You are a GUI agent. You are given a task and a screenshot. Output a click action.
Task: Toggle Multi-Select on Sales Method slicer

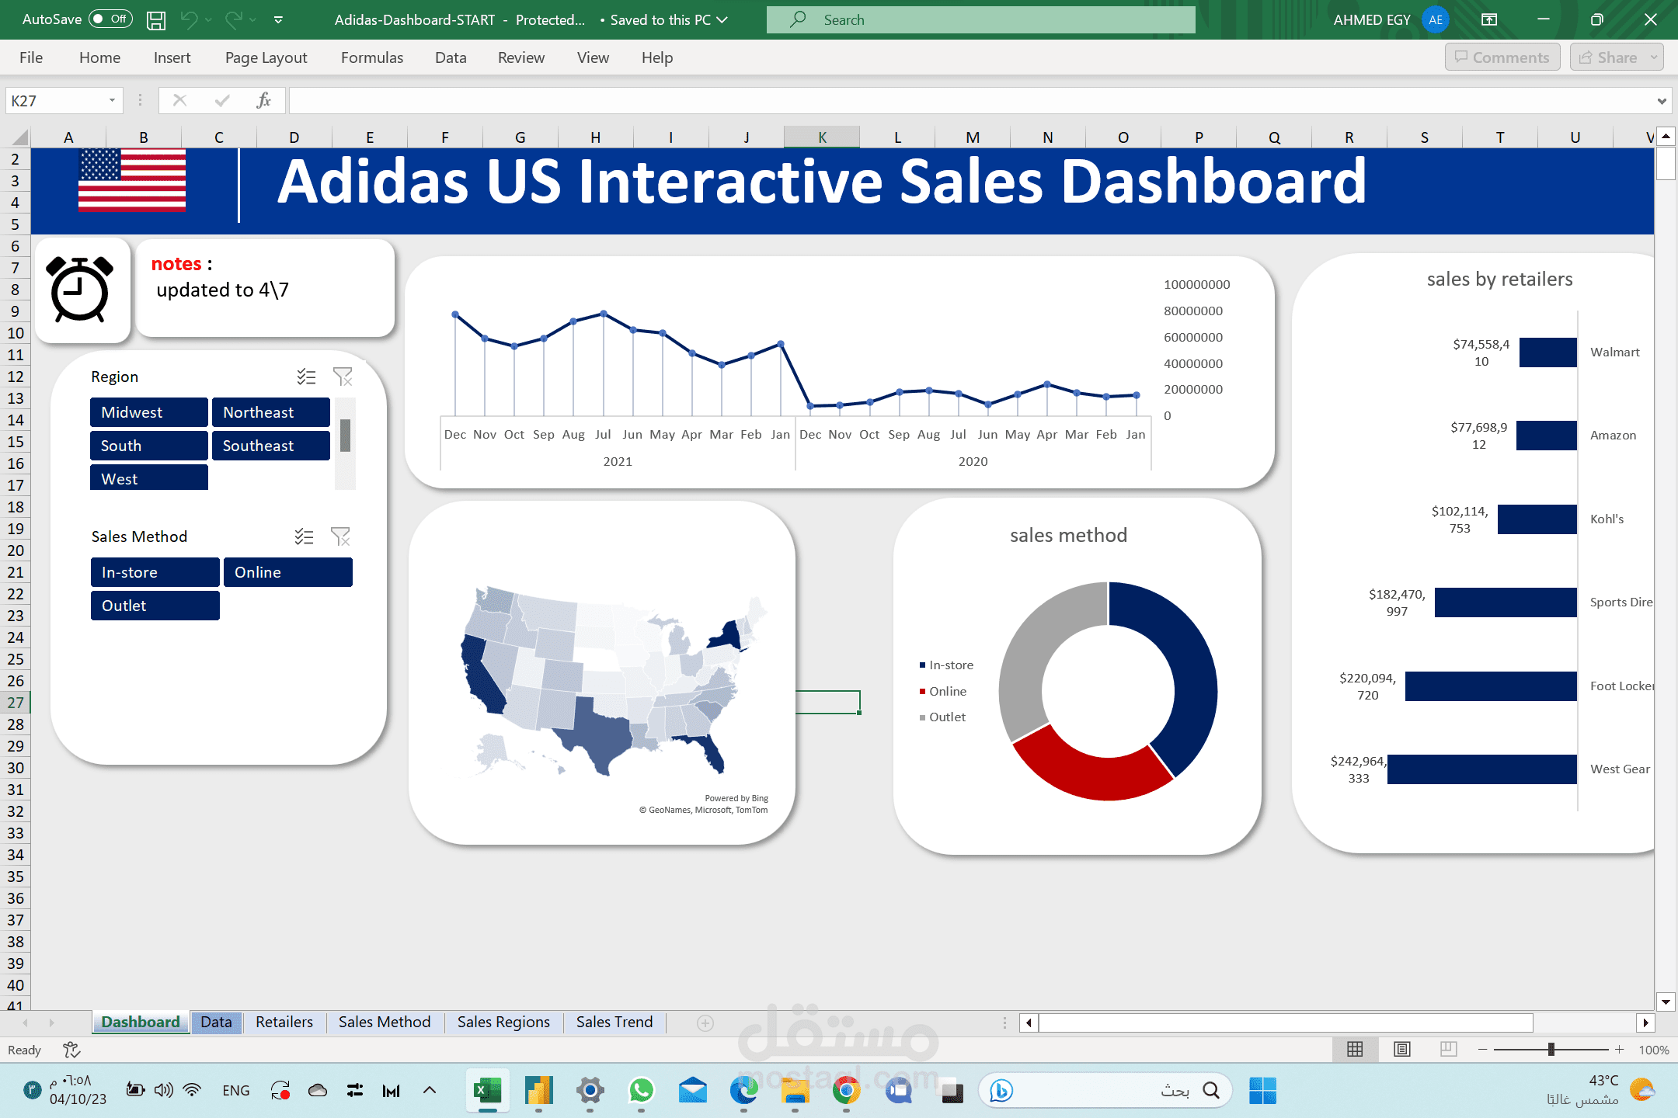coord(305,536)
